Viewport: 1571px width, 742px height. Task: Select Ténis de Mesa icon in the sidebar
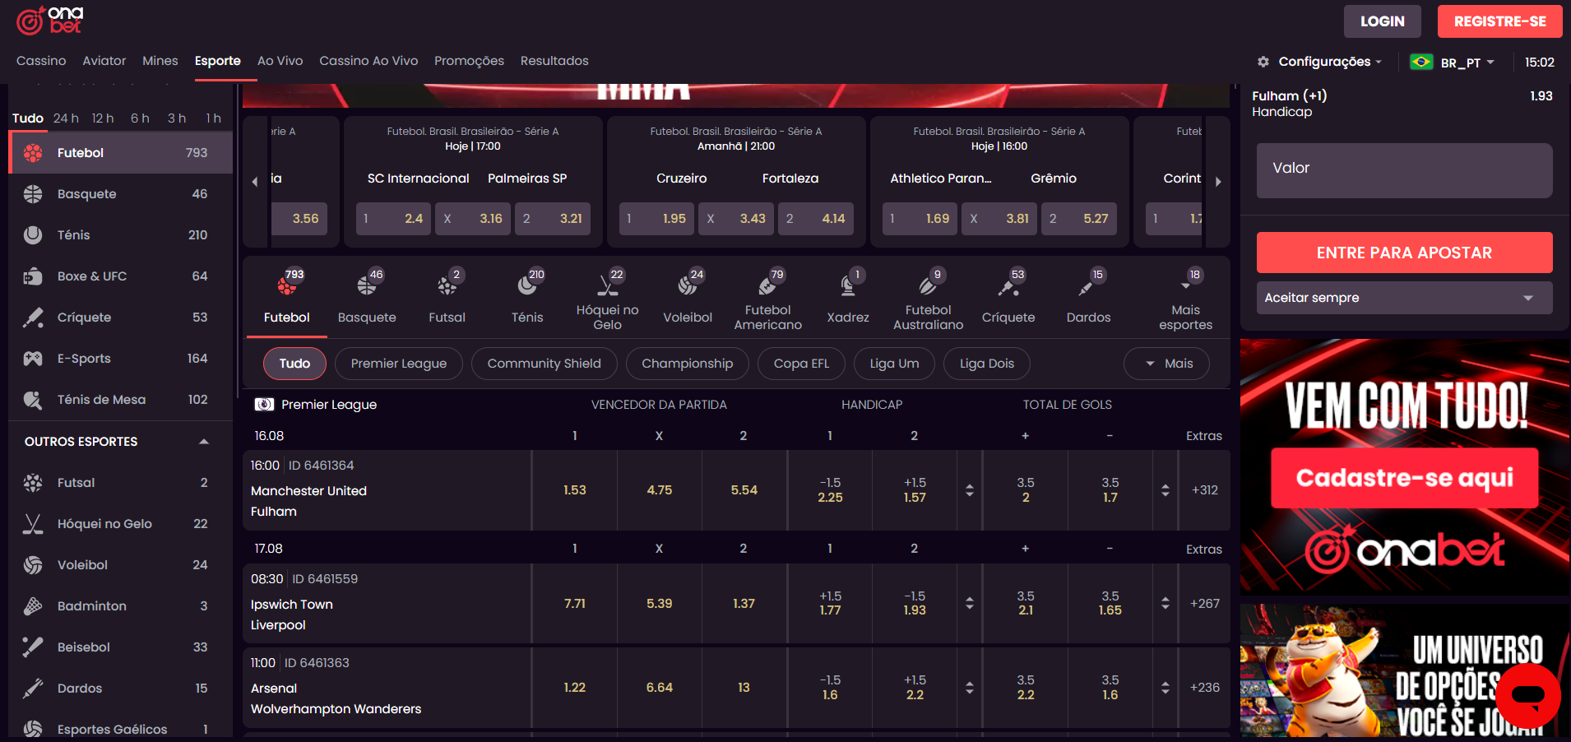33,400
